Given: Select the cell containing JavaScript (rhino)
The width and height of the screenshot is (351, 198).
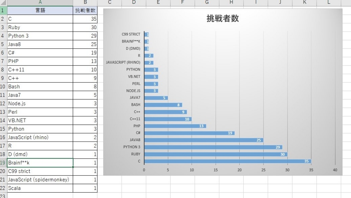Looking at the screenshot, I should (40, 137).
